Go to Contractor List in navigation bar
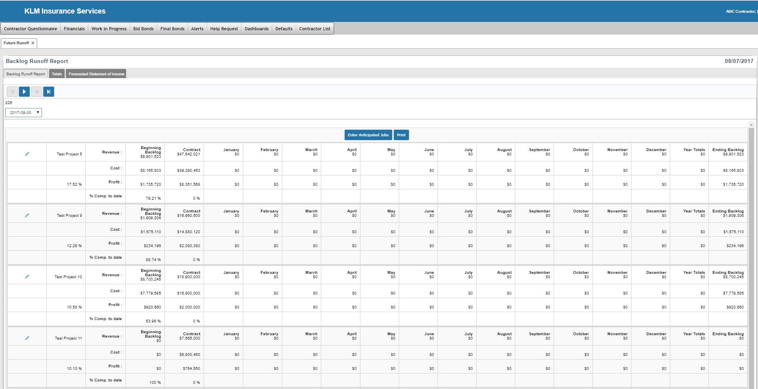Viewport: 758px width, 389px height. (x=315, y=29)
